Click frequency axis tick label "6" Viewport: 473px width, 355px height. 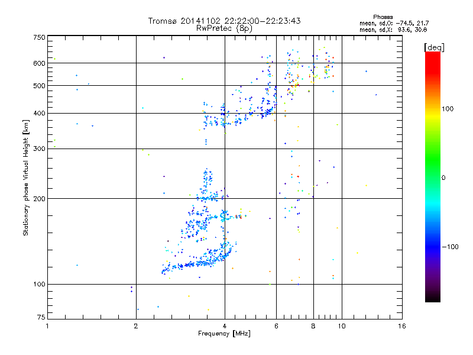(276, 326)
